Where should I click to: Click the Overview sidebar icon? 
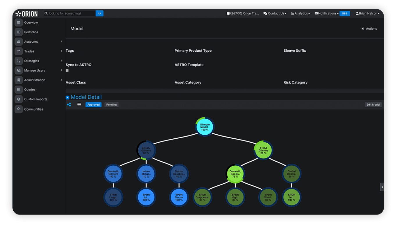click(x=19, y=23)
